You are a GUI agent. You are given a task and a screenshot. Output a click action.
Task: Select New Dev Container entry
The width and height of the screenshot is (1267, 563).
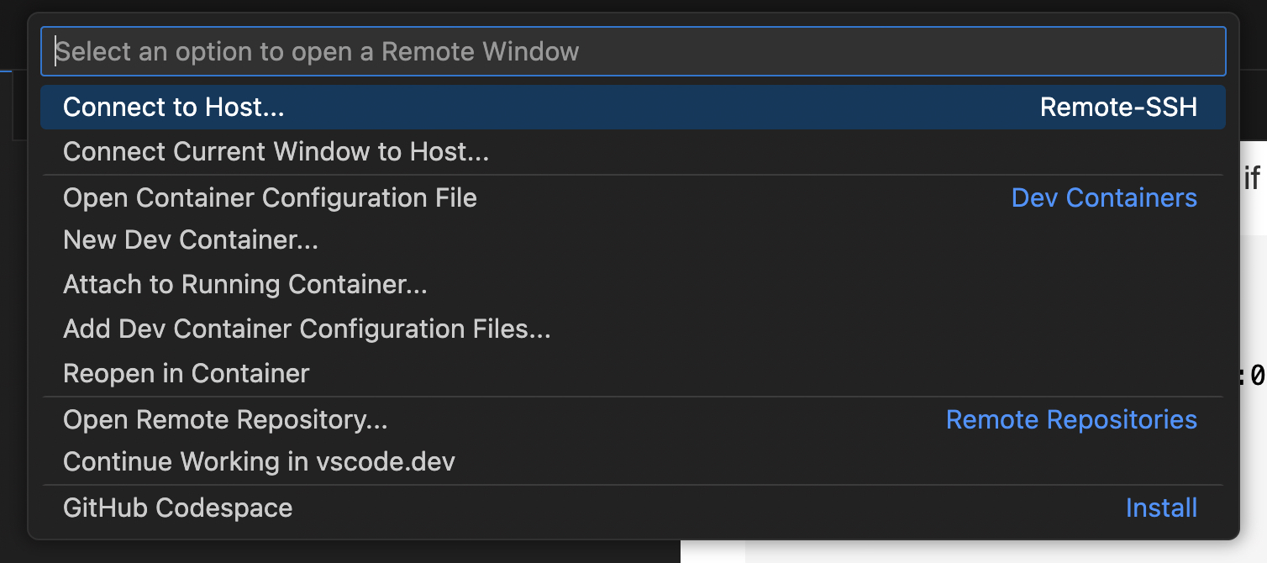coord(191,241)
